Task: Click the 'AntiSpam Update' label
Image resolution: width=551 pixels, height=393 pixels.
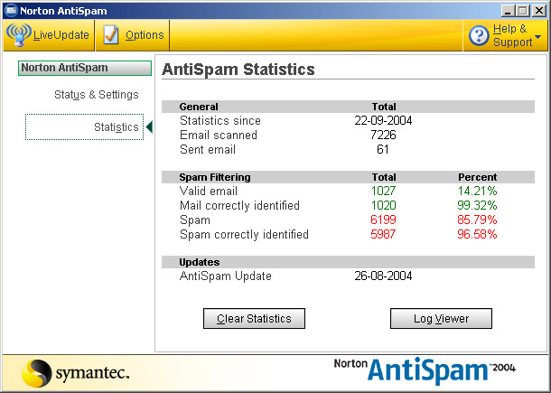Action: tap(226, 276)
